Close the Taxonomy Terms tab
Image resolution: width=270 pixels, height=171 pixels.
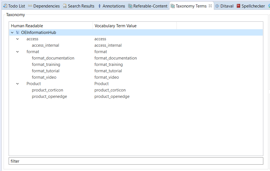click(x=210, y=6)
